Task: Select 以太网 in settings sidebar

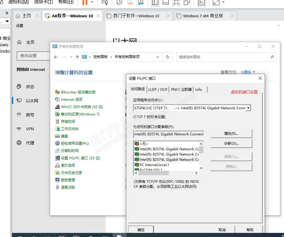Action: point(32,101)
